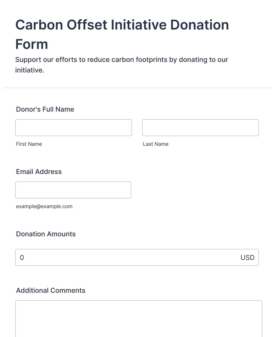Click the USD currency suffix
Viewport: 274px width, 337px height.
coord(247,258)
